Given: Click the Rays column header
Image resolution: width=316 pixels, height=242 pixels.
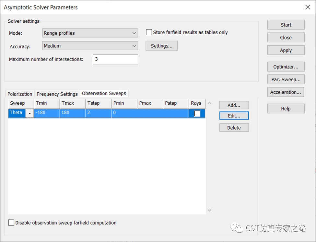Looking at the screenshot, I should tap(197, 104).
